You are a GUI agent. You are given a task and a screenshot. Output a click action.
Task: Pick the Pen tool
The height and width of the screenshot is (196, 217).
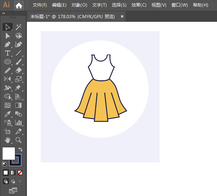point(8,45)
